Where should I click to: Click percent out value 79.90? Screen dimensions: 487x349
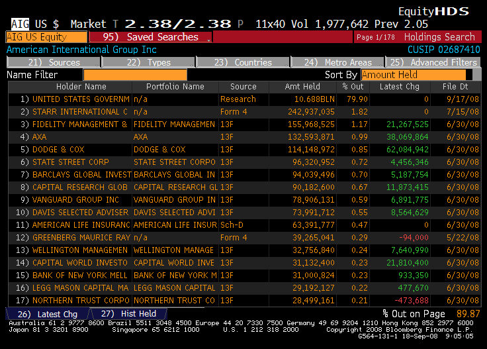[x=357, y=99]
